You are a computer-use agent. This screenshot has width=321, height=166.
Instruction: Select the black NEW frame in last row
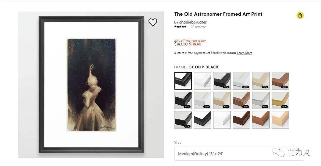pyautogui.click(x=183, y=120)
